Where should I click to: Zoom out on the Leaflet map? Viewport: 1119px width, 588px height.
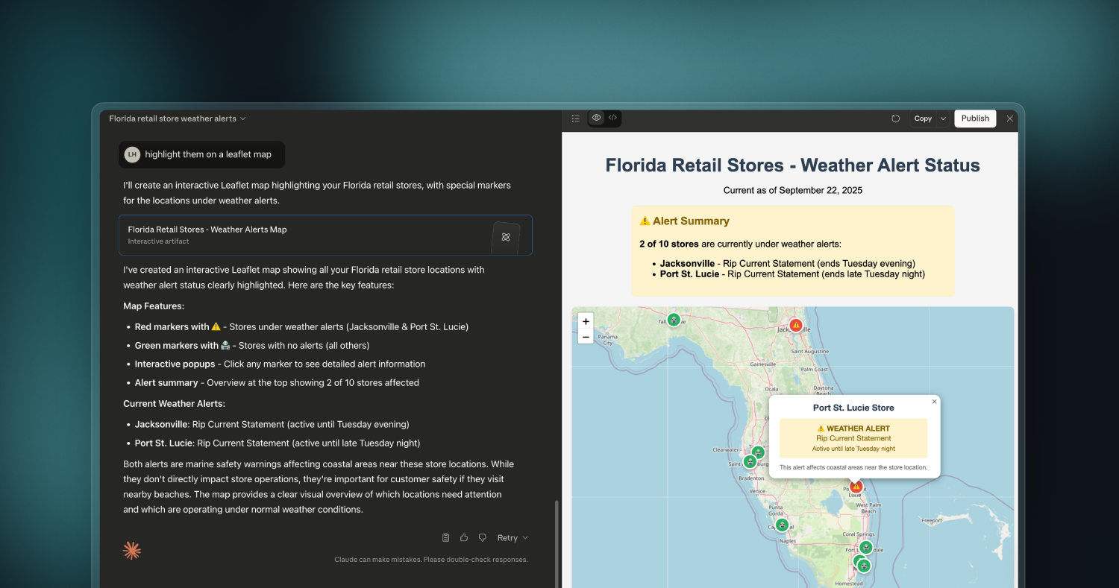586,337
